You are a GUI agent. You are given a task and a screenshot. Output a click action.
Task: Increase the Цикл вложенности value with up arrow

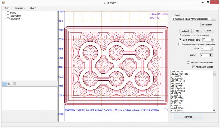tap(213, 39)
